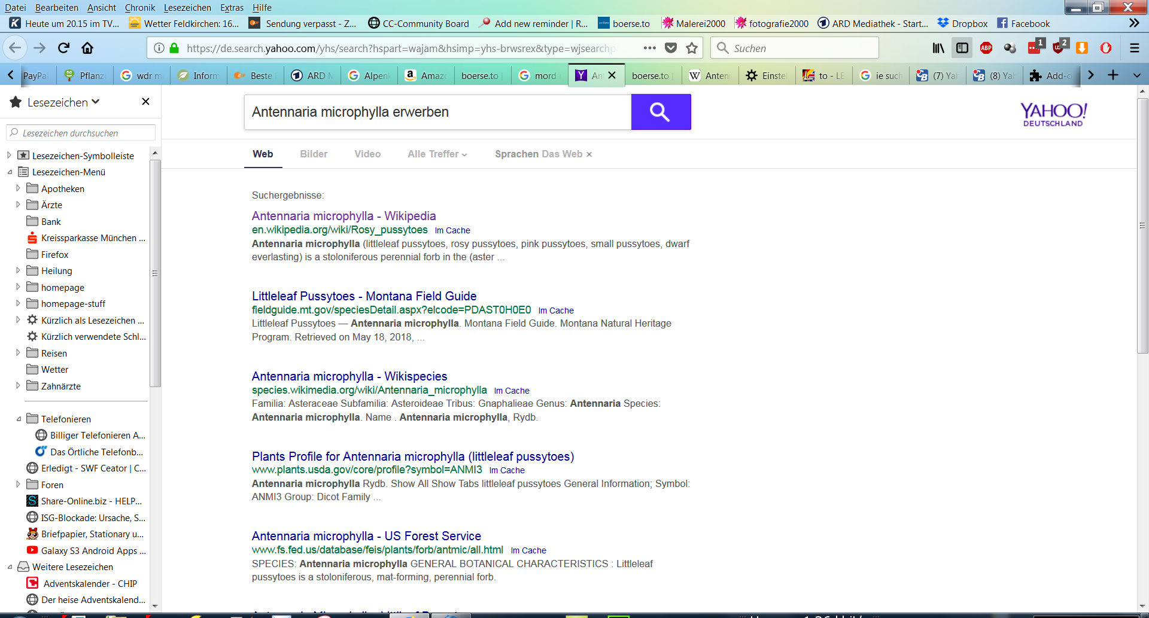Screen dimensions: 1149x618
Task: Toggle the sidebar panel icon
Action: point(962,48)
